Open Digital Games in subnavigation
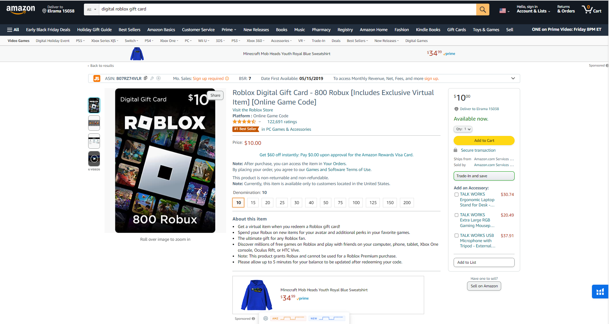609x324 pixels. point(417,41)
